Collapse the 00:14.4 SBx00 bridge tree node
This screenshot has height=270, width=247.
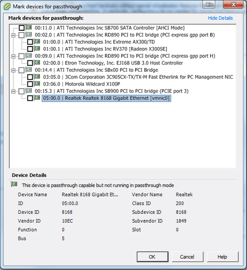click(x=13, y=70)
